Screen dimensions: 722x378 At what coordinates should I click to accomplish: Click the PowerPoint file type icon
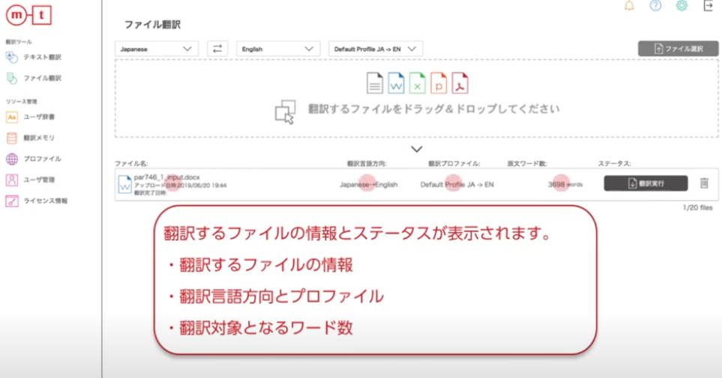(x=439, y=83)
